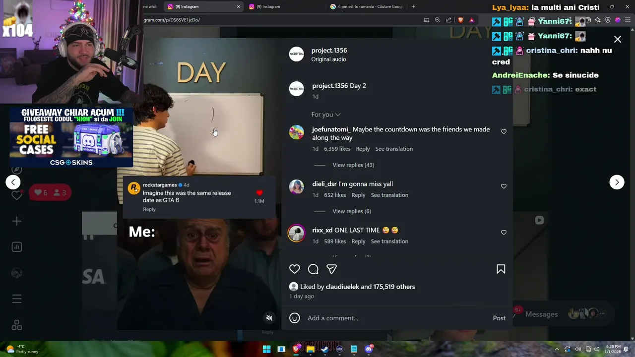Reply to rixx_xd's comment
Screen dimensions: 635x357
pos(358,241)
